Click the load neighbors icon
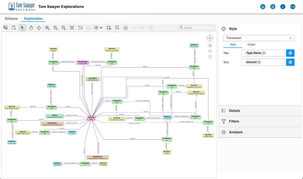303x179 pixels. [x=109, y=28]
